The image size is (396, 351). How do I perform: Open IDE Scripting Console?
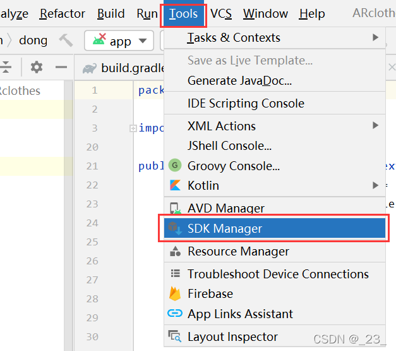coord(275,103)
